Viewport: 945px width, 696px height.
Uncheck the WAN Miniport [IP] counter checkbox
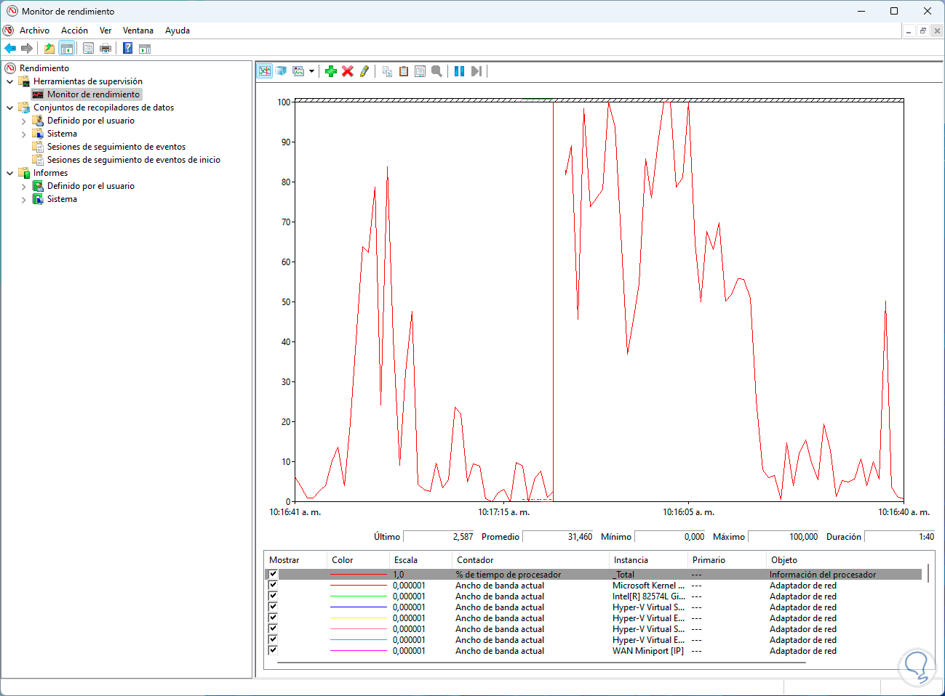click(x=273, y=650)
